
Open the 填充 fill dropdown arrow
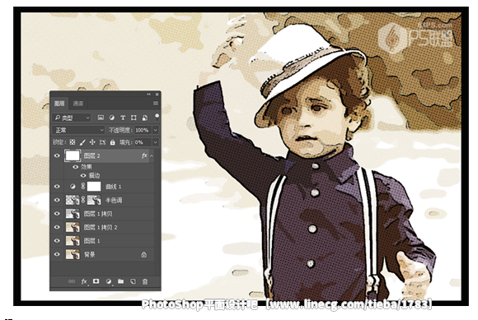click(156, 142)
